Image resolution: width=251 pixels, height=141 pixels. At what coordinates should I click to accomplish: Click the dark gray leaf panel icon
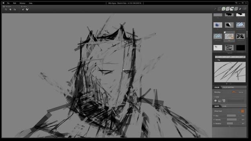[236, 9]
